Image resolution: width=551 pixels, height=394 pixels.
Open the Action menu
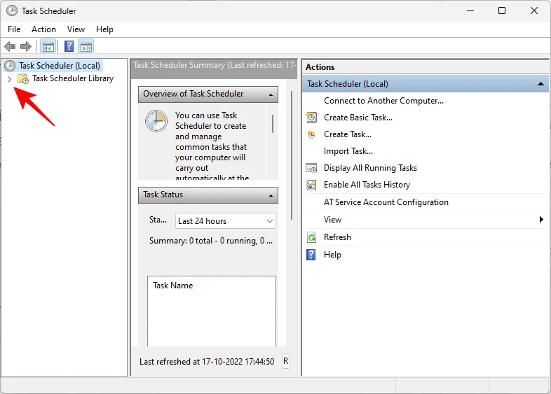point(43,29)
